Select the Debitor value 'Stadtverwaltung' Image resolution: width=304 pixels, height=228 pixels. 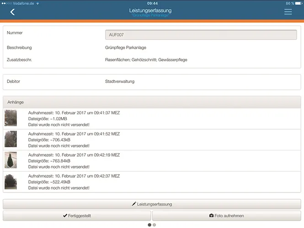120,81
